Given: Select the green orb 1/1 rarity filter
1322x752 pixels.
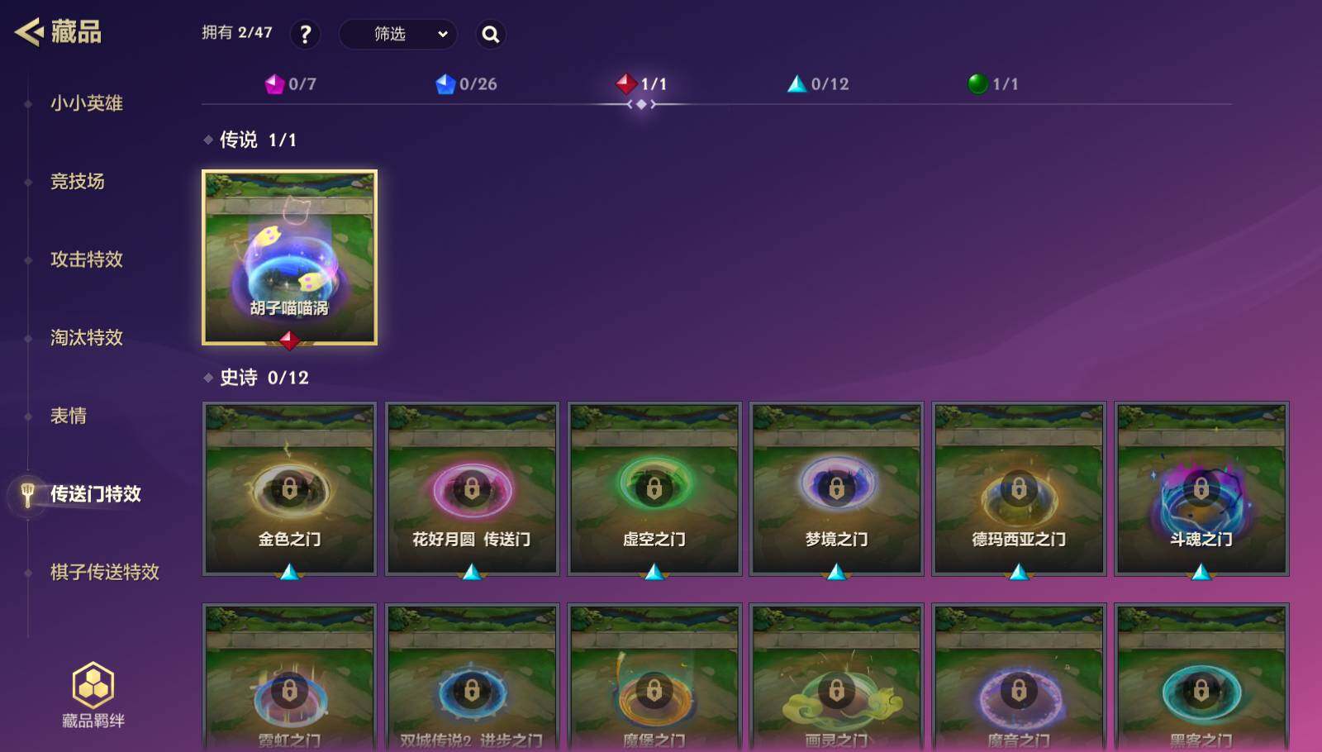Looking at the screenshot, I should click(x=993, y=83).
